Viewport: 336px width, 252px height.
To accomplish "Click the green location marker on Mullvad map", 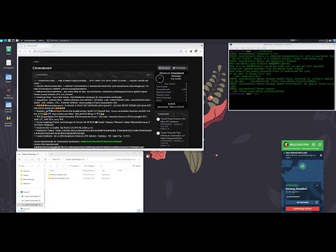I will 302,166.
